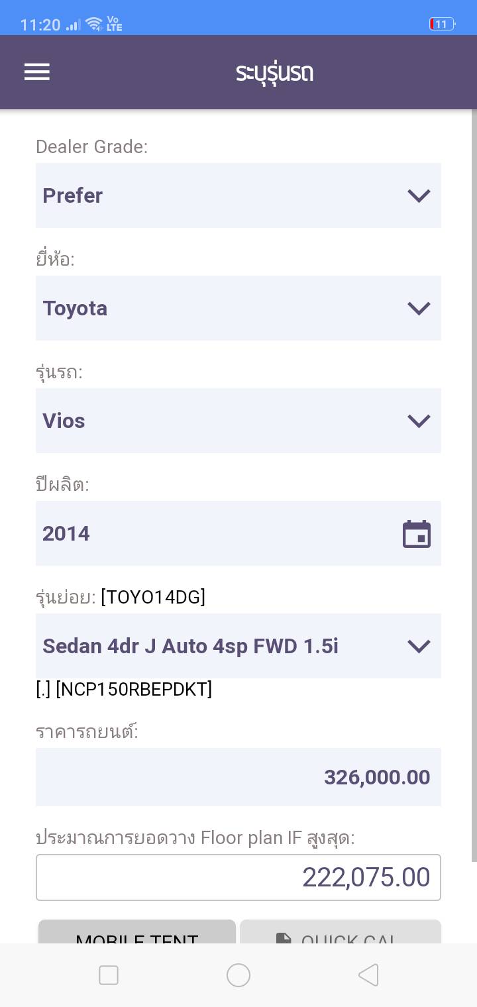Tap the battery indicator in status bar
Viewport: 477px width, 1007px height.
(442, 25)
